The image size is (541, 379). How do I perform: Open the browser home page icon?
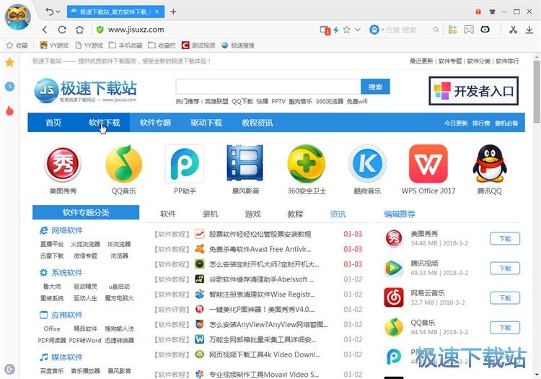point(79,30)
